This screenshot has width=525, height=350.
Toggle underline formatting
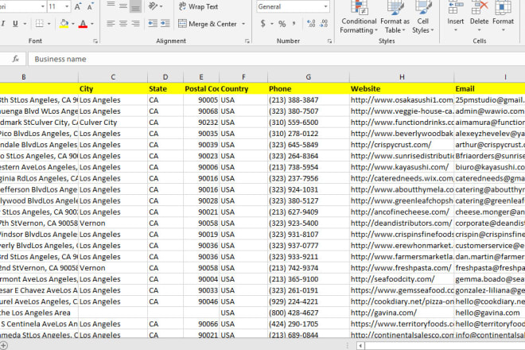click(x=15, y=24)
